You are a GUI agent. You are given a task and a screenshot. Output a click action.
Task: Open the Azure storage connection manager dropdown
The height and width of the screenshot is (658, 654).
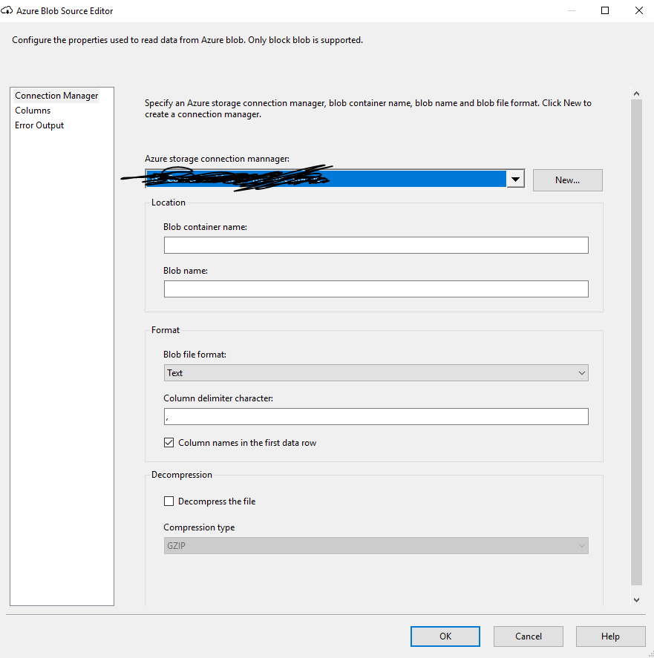516,179
